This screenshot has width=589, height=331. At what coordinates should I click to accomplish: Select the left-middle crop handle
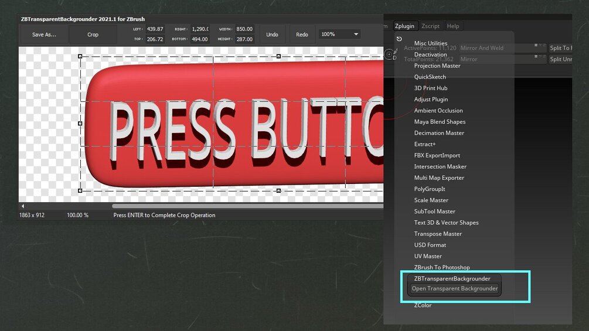[x=80, y=123]
